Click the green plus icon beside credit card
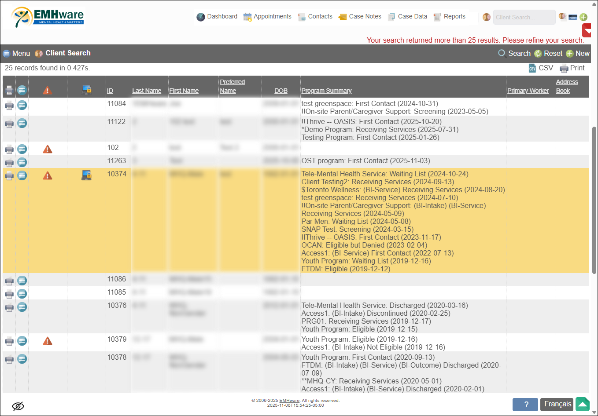The width and height of the screenshot is (598, 416). [583, 17]
